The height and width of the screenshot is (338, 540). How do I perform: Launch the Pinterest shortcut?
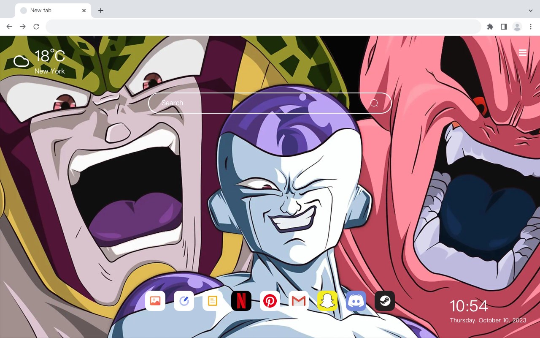click(270, 301)
